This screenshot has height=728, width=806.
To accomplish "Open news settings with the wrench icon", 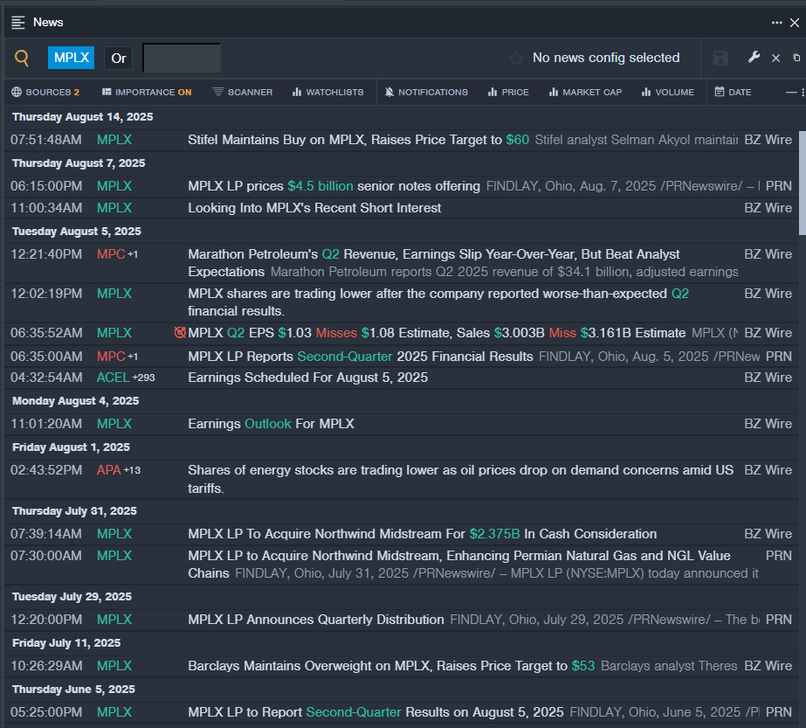I will [x=754, y=57].
